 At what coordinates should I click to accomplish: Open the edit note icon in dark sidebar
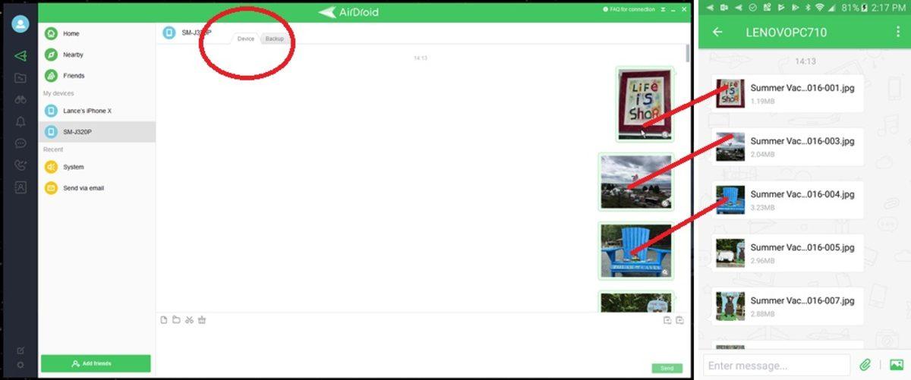[x=20, y=350]
